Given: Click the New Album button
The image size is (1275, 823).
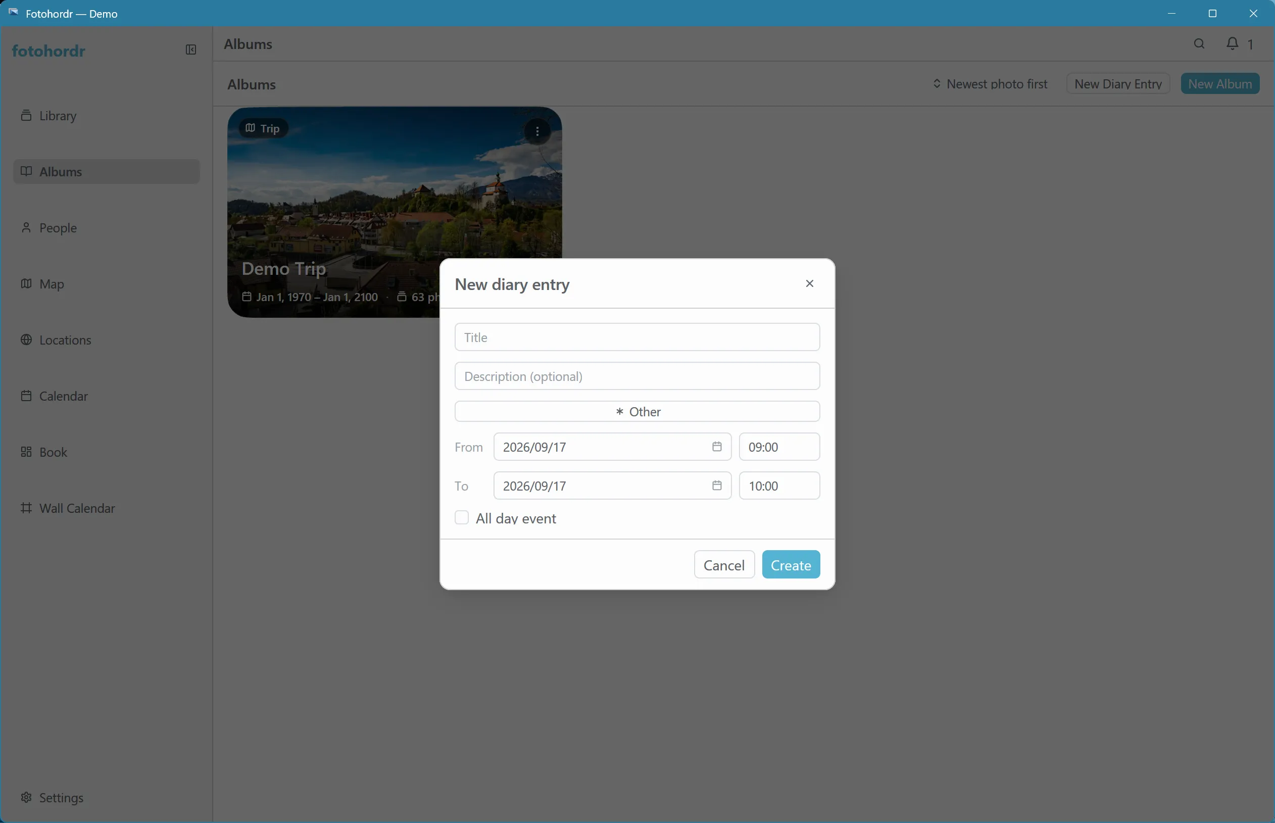Looking at the screenshot, I should [x=1220, y=84].
